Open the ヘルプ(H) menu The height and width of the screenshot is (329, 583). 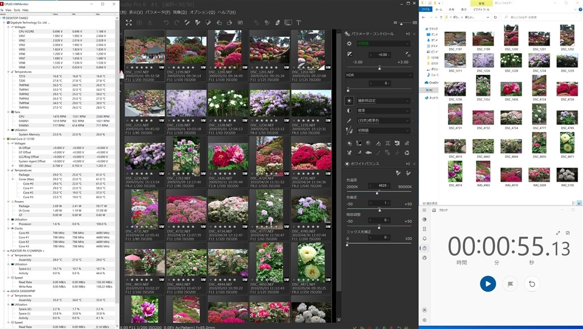[x=227, y=12]
